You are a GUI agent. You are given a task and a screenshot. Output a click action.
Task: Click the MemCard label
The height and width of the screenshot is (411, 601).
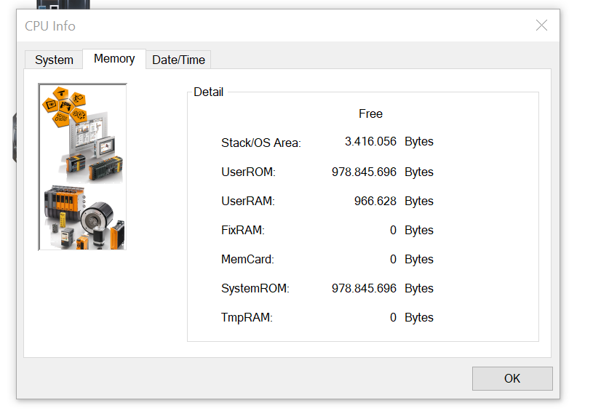tap(247, 259)
